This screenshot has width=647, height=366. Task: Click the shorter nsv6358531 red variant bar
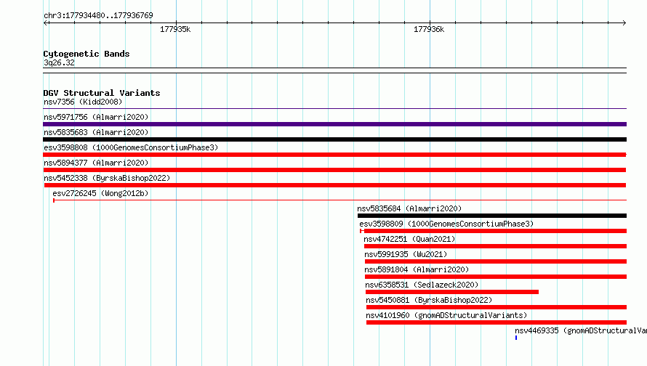point(452,292)
